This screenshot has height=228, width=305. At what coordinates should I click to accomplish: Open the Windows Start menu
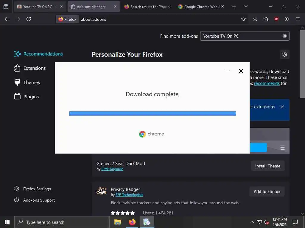tap(7, 222)
